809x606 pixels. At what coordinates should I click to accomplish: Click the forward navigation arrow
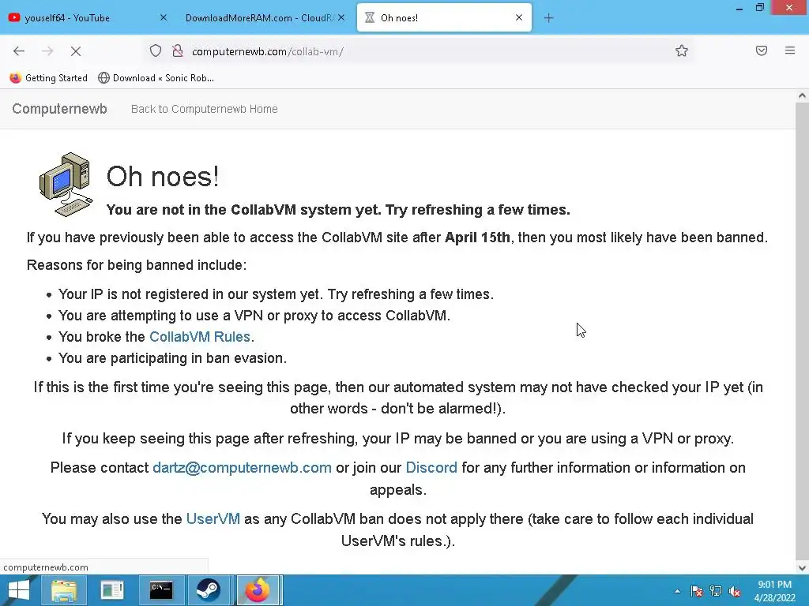pos(47,51)
